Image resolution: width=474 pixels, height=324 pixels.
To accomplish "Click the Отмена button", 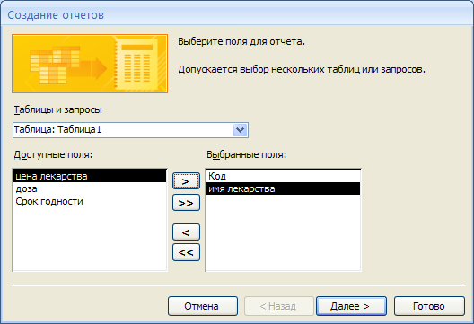I will (203, 306).
